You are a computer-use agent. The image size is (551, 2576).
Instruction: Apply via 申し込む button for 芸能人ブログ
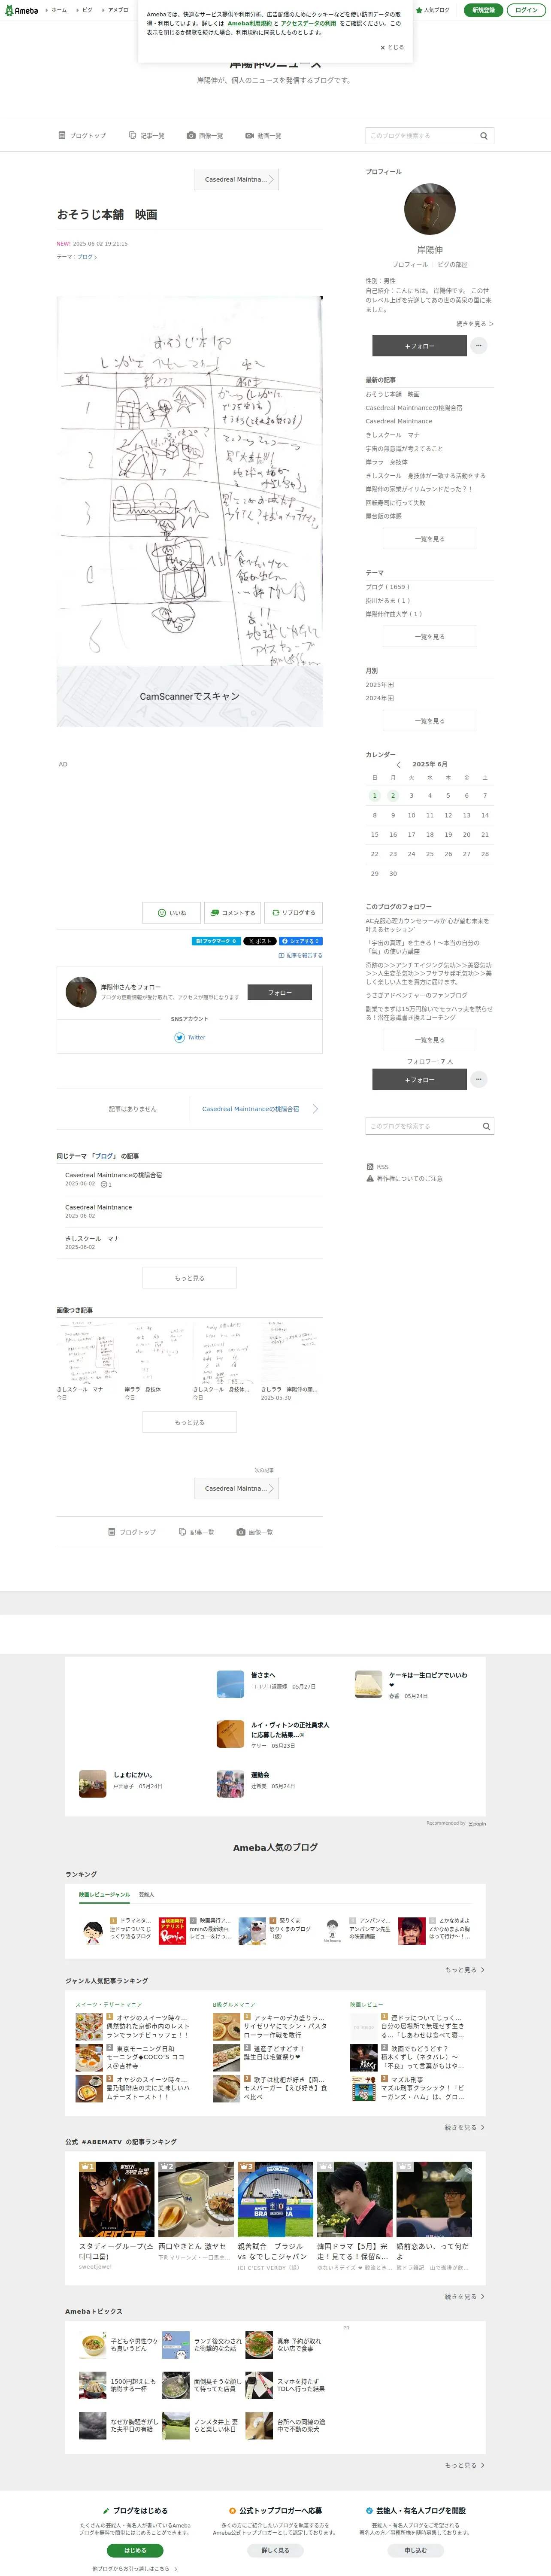click(415, 2550)
